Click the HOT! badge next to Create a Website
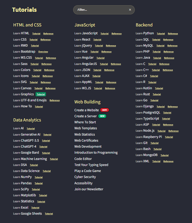This screenshot has width=192, height=223. click(x=104, y=110)
